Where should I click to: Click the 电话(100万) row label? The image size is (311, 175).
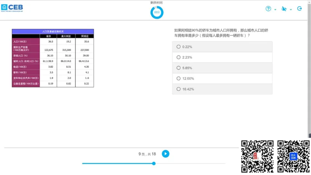click(26, 67)
